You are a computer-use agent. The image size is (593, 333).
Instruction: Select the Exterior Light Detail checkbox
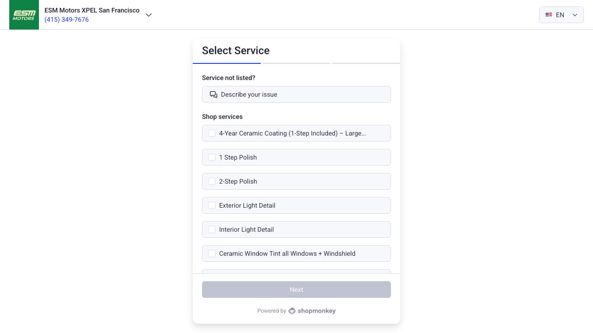pyautogui.click(x=212, y=205)
